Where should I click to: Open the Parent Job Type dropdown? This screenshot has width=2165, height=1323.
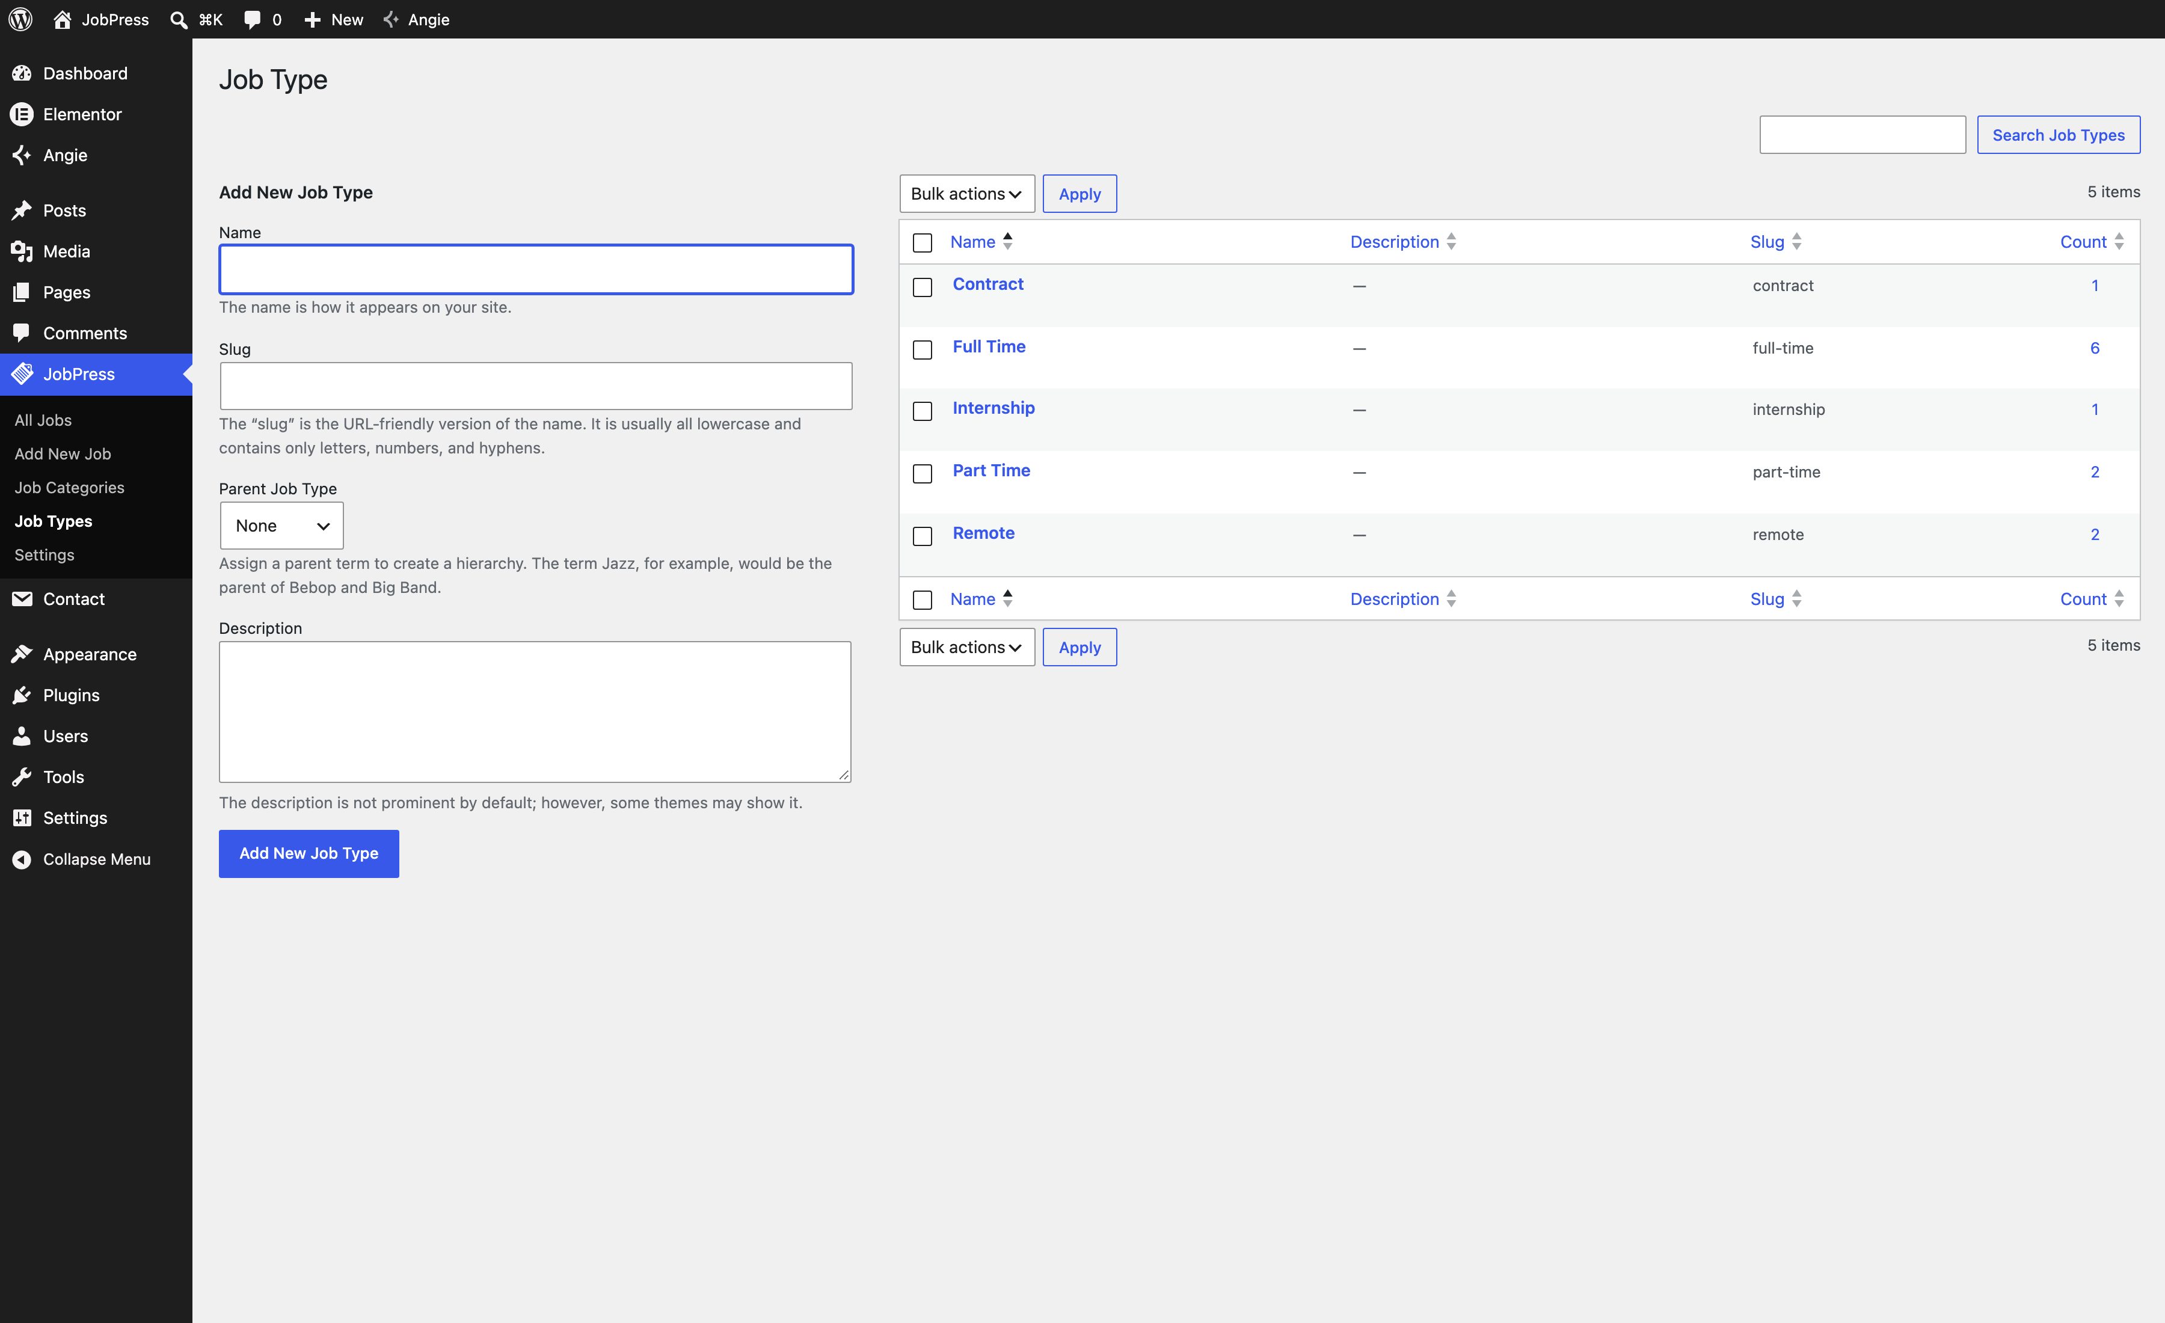[281, 526]
